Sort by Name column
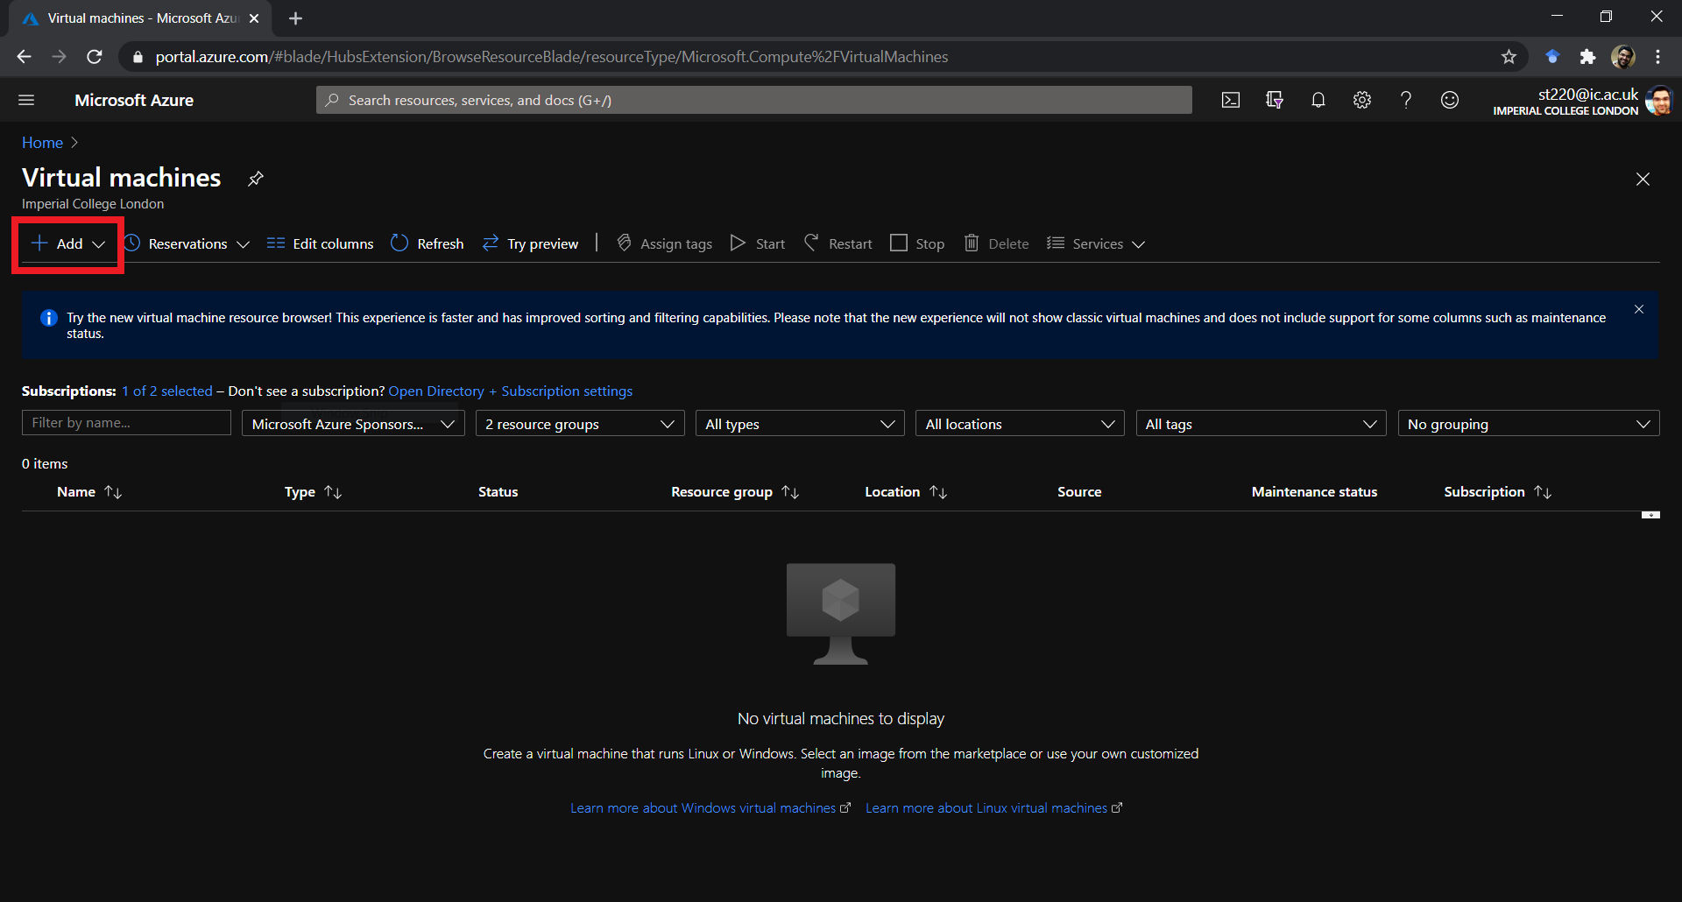 click(x=89, y=492)
